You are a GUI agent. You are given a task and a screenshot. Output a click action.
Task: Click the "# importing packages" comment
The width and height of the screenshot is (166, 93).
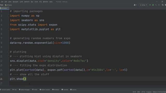(x=26, y=11)
